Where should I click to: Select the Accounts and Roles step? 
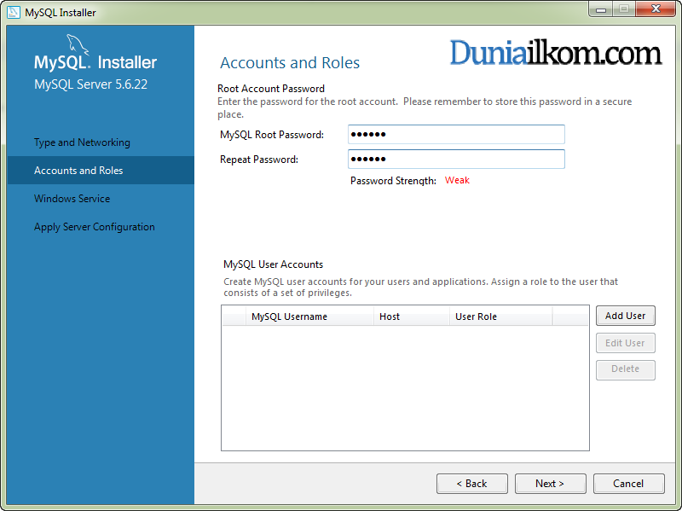(101, 170)
